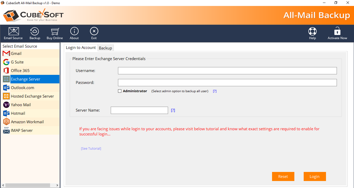
Task: Focus the Password input field
Action: [x=227, y=83]
